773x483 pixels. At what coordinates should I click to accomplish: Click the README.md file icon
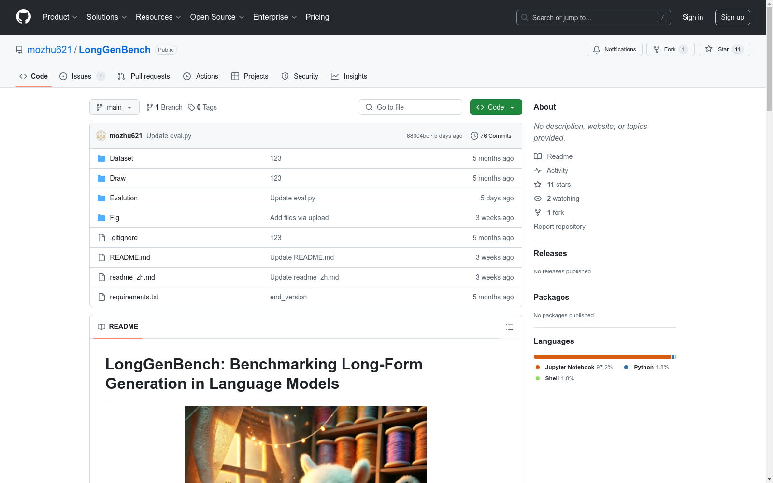[x=101, y=257]
